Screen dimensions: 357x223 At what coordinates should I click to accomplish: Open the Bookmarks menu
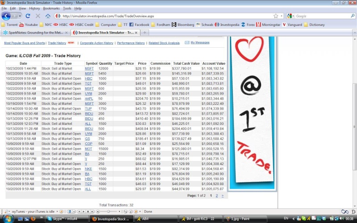coord(51,8)
